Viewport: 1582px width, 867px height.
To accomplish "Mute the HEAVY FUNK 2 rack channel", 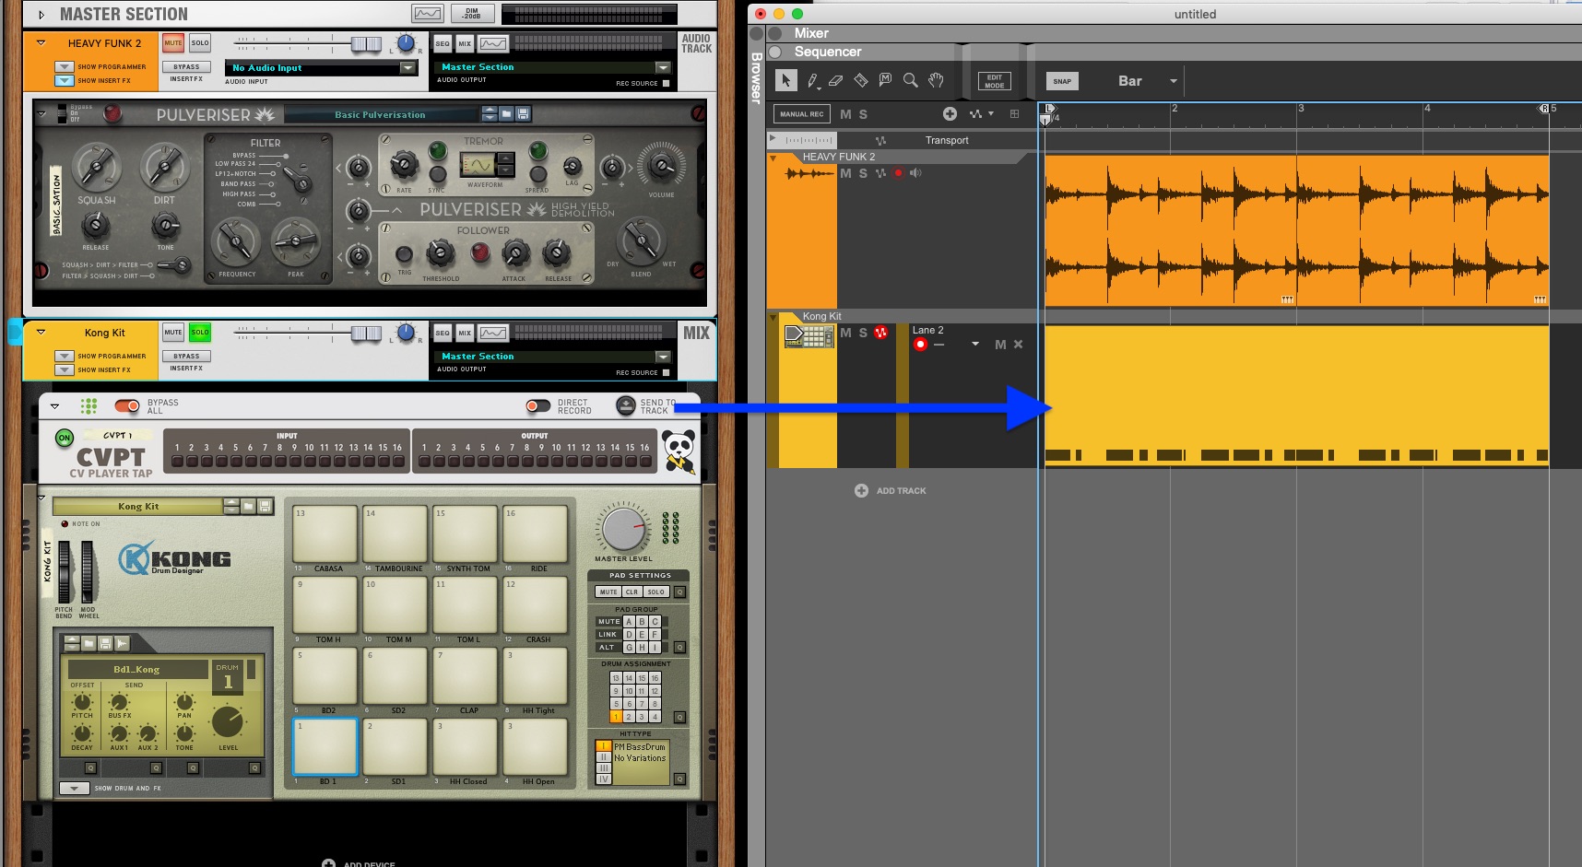I will tap(172, 42).
